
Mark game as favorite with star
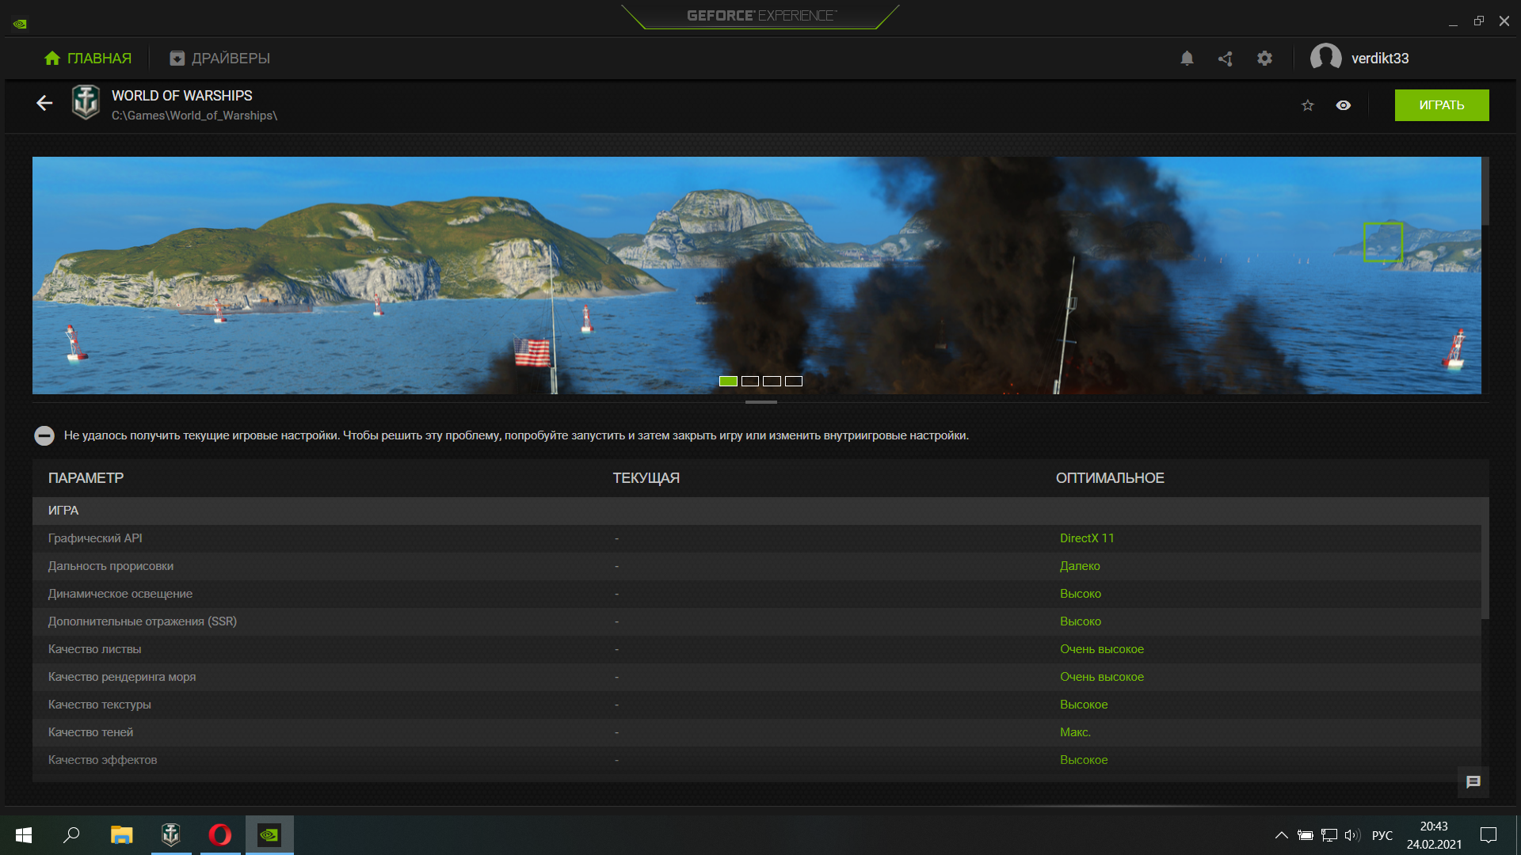click(1308, 105)
